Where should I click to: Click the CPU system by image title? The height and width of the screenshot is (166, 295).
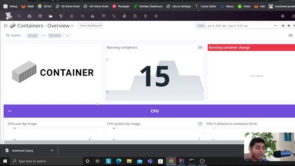(124, 124)
